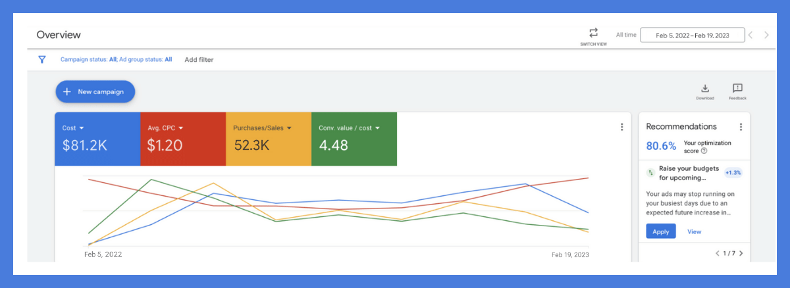
Task: Click the New campaign button
Action: [x=95, y=92]
